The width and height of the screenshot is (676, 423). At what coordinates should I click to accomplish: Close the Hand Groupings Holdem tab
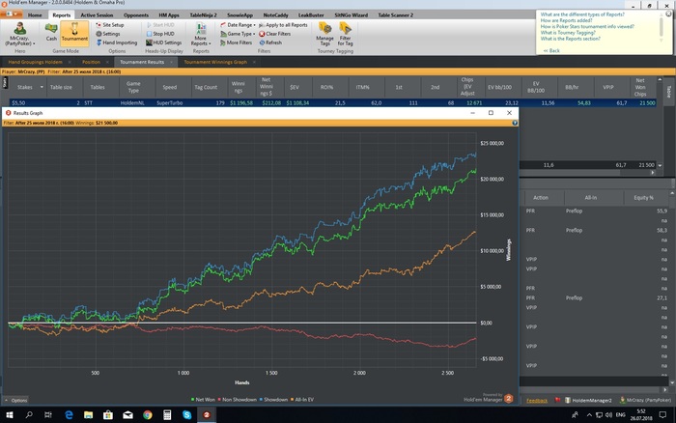(x=70, y=62)
